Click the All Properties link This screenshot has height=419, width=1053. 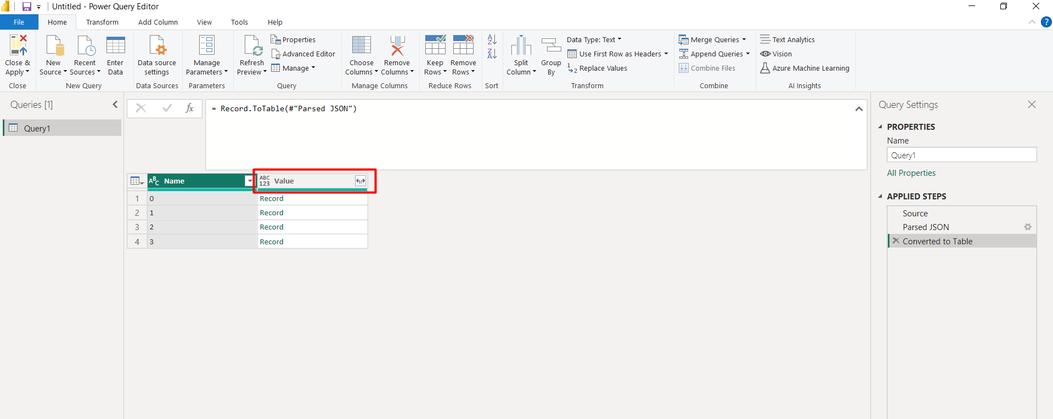[x=911, y=173]
